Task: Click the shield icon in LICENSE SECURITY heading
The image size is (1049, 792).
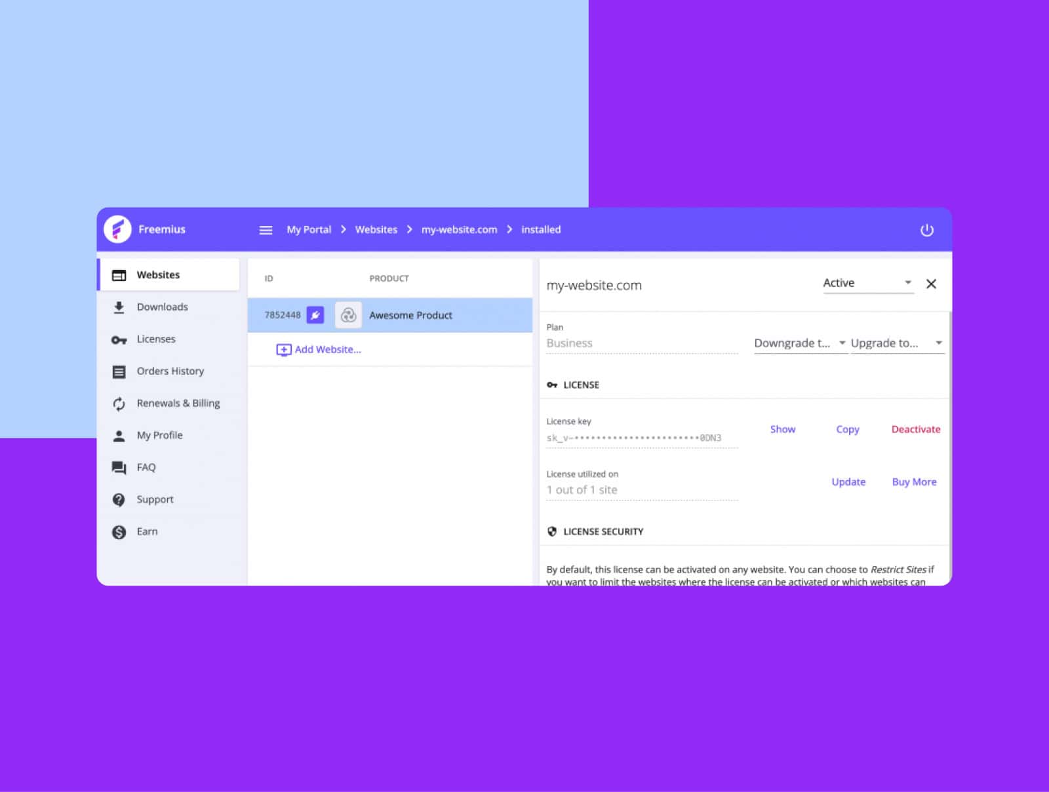Action: (x=552, y=531)
